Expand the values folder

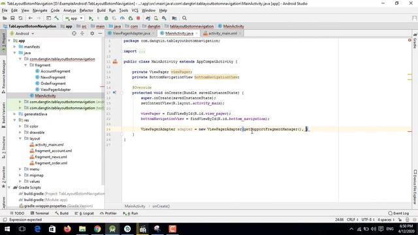(x=20, y=181)
